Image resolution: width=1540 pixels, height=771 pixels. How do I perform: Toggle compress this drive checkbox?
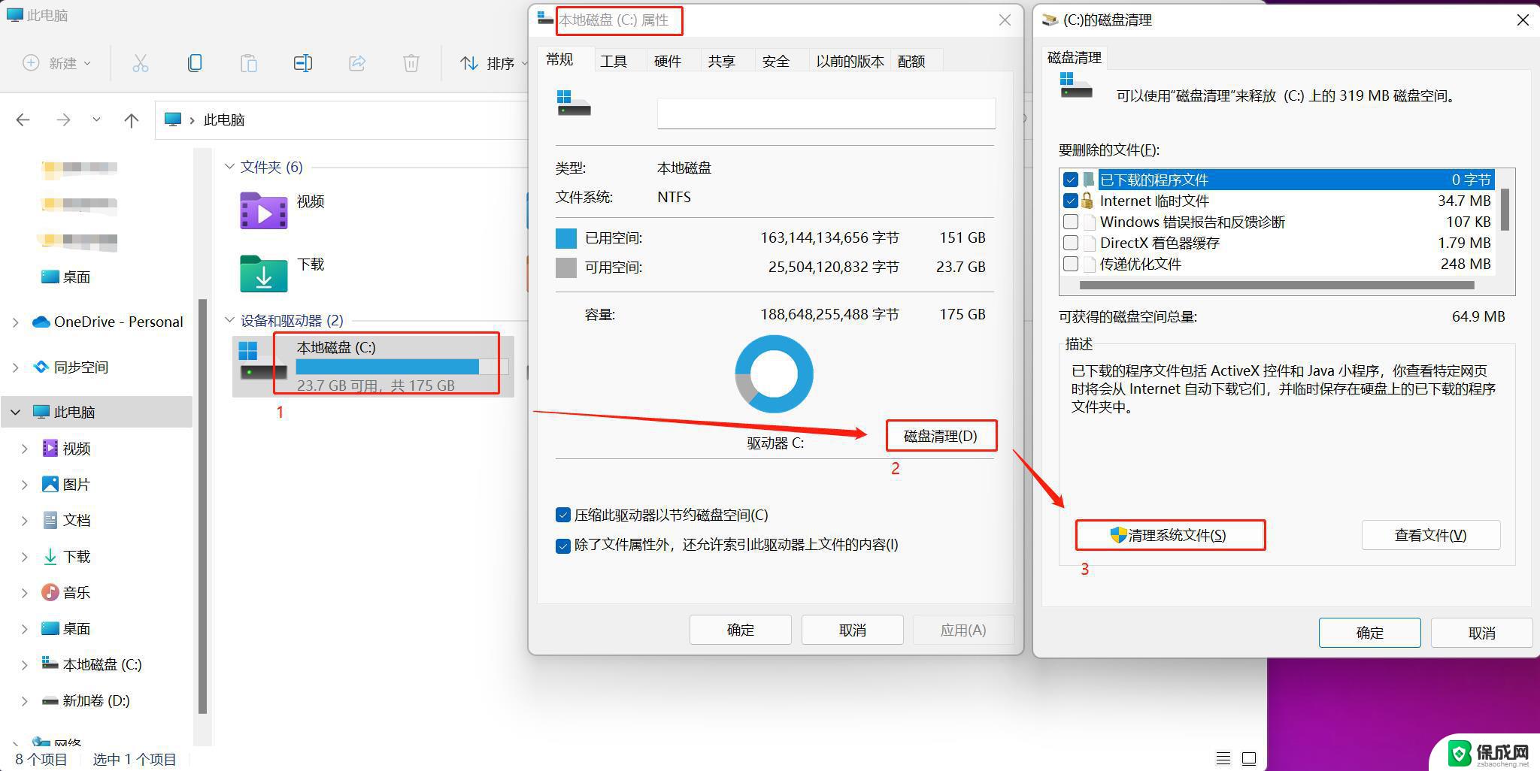click(562, 515)
